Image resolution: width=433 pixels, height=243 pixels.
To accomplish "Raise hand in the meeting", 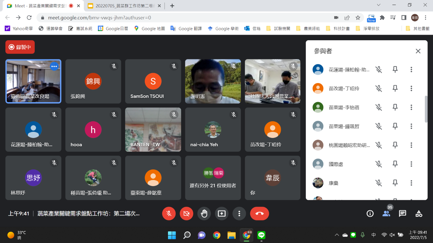I will [204, 214].
